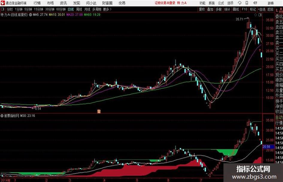Screen dimensions: 283x182
Task: Expand main chart indicator settings circle icon
Action: tap(30, 15)
